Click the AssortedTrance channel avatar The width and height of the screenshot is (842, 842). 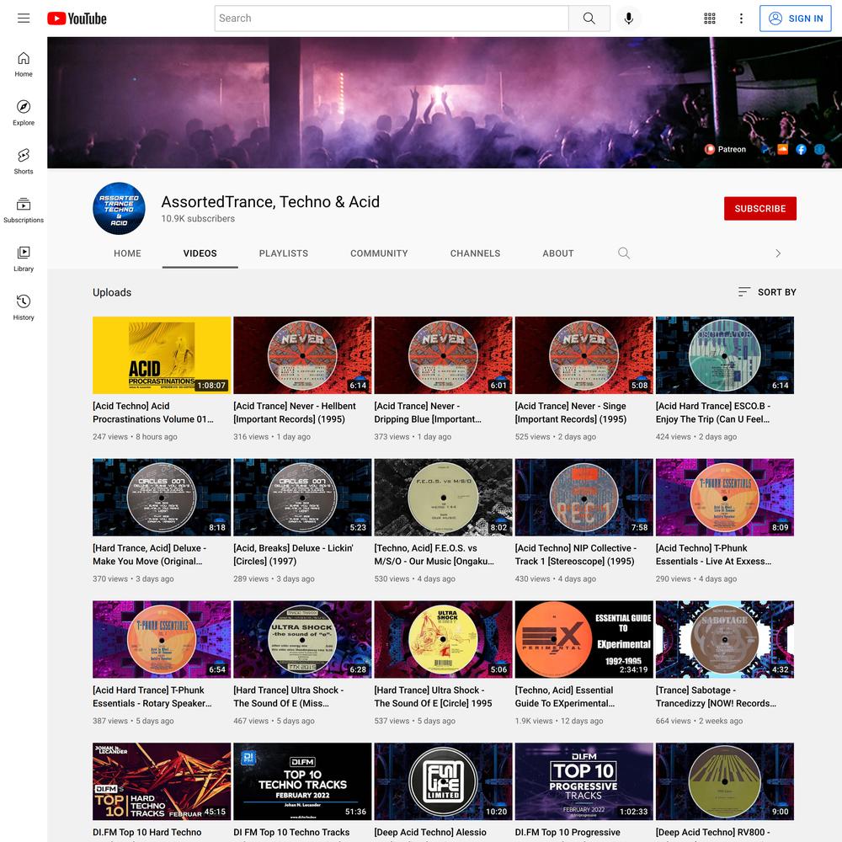pos(119,208)
